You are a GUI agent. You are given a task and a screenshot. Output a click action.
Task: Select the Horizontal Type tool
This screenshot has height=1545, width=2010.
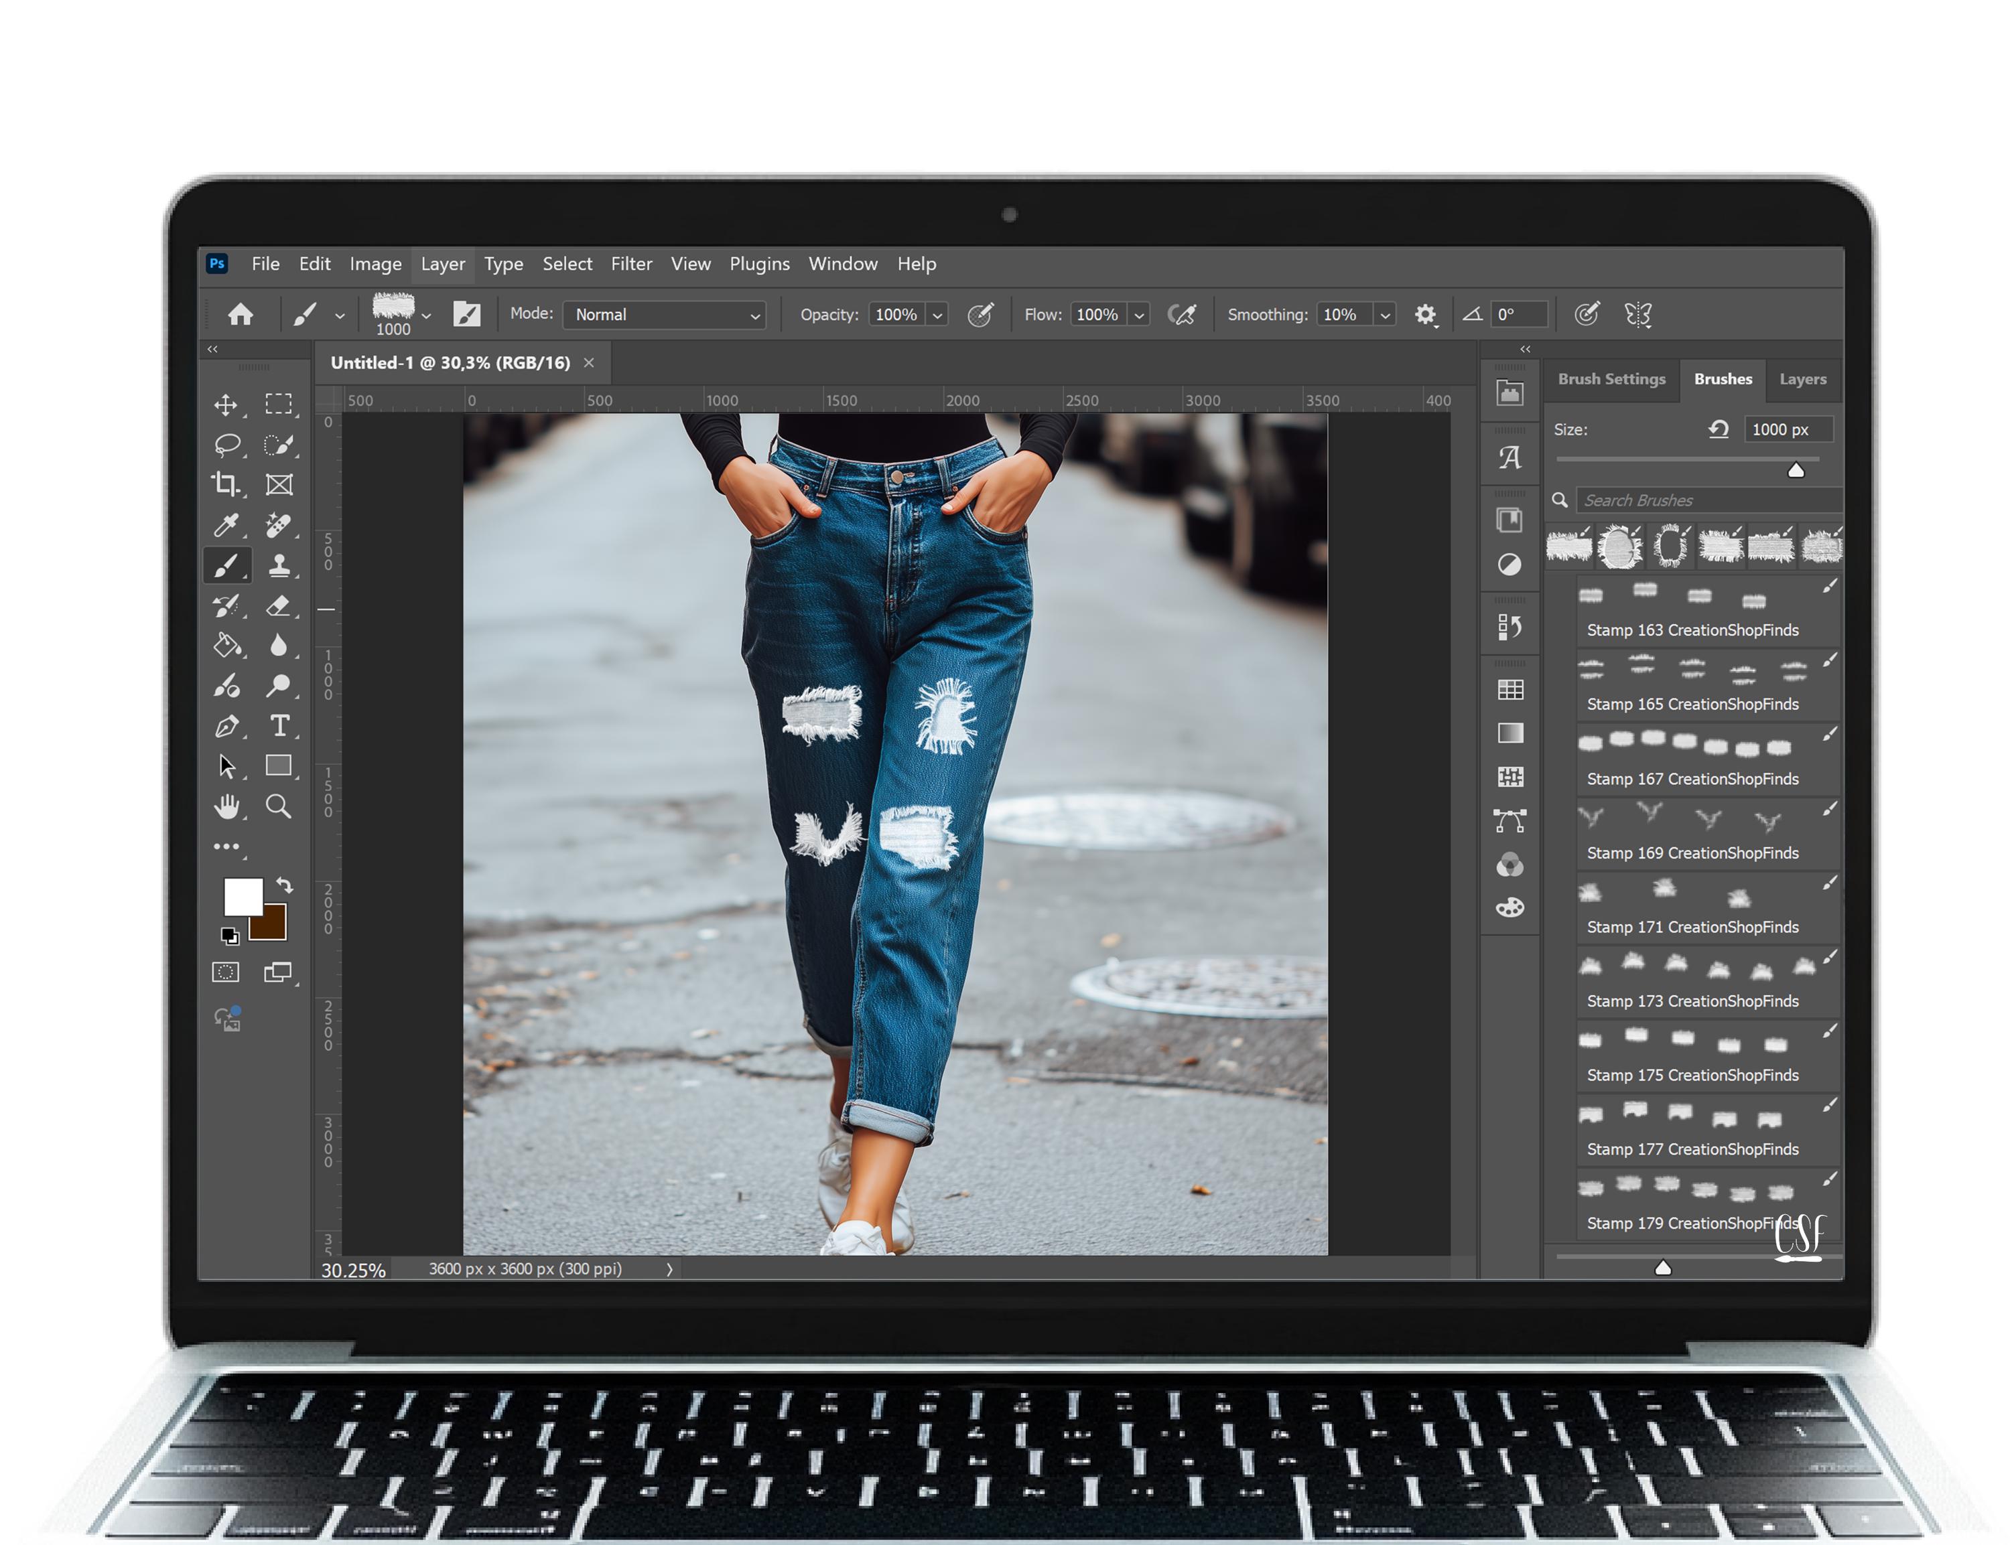pos(279,727)
